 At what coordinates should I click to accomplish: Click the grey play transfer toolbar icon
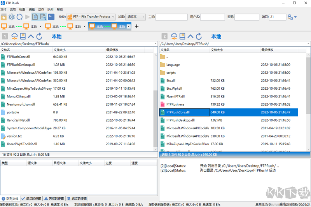27,17
